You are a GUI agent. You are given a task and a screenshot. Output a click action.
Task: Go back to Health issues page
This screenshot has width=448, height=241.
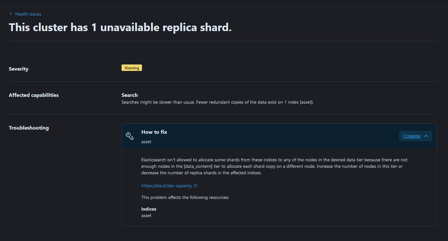tap(28, 14)
